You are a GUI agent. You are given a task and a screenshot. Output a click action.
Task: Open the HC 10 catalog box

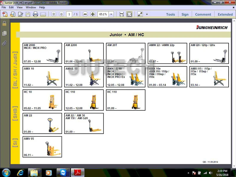(42, 100)
